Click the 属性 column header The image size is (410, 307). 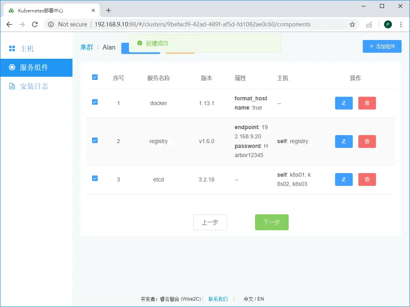coord(240,78)
